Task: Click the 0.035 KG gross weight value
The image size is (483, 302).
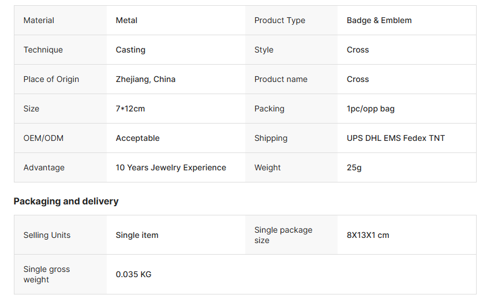Action: (x=133, y=274)
